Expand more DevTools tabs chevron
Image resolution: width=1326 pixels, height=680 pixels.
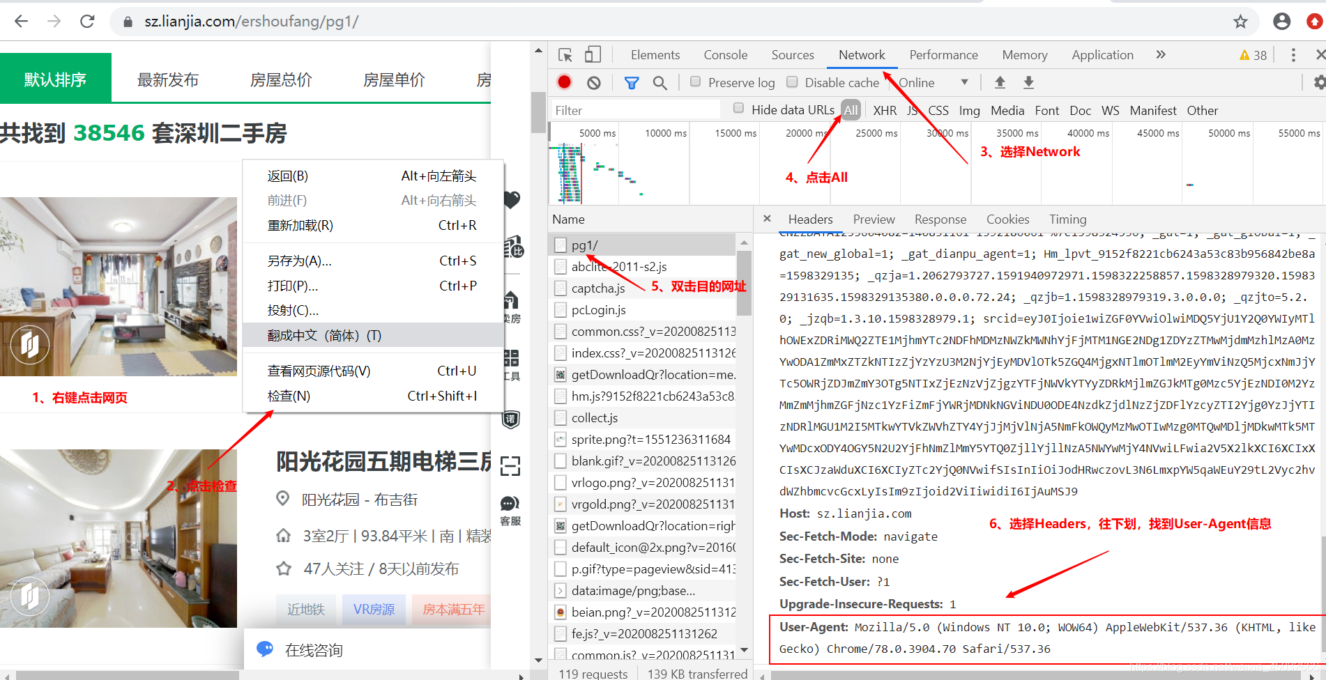(x=1161, y=54)
